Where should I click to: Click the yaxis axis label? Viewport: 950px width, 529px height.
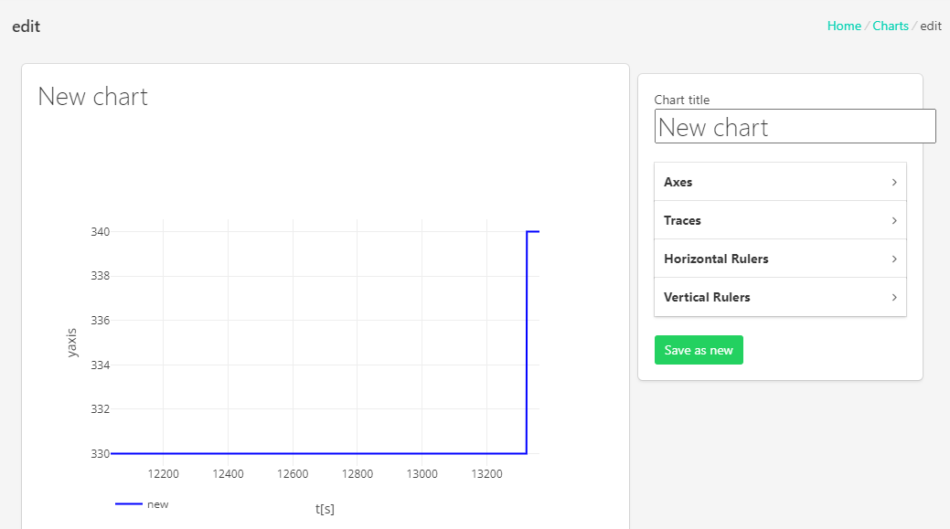coord(72,342)
